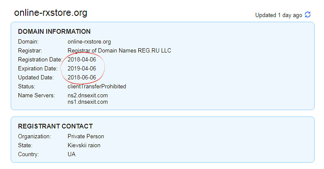
Task: Click the DOMAIN INFORMATION heading
Action: (54, 32)
